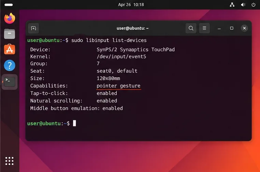
Task: Launch Ubuntu Software from the dock
Action: [10, 49]
